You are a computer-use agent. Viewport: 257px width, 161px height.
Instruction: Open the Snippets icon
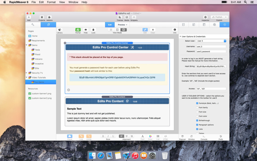[134, 17]
